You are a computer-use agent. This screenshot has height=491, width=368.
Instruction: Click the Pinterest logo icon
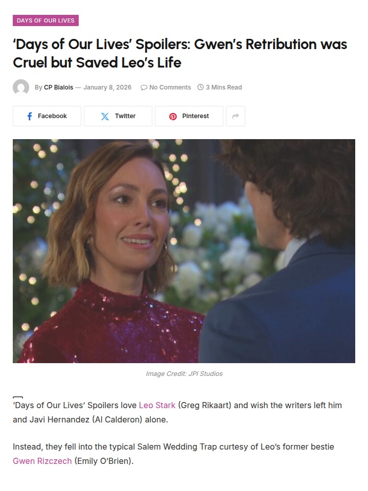(173, 117)
